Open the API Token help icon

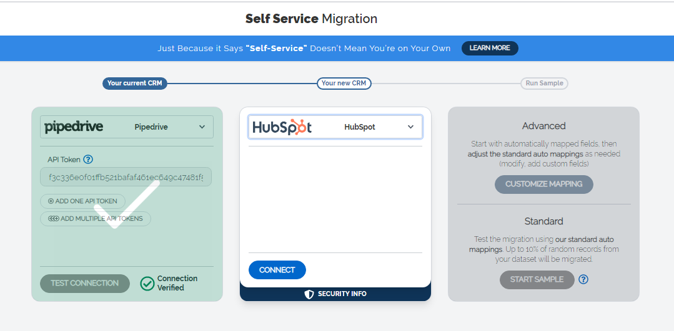point(88,160)
